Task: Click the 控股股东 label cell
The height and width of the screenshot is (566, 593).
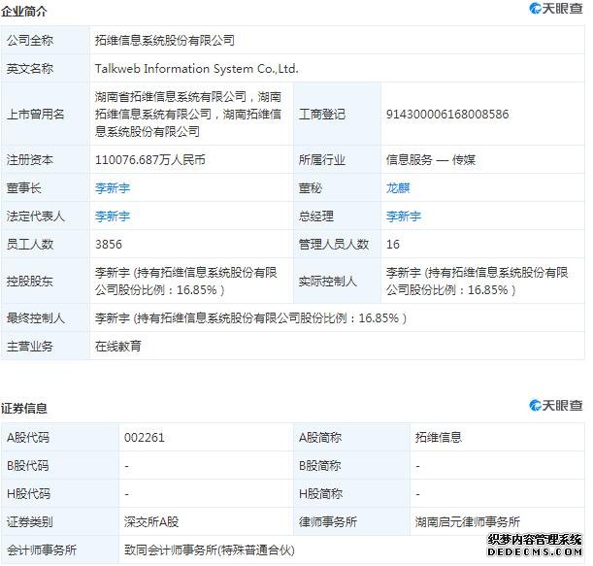Action: (46, 282)
